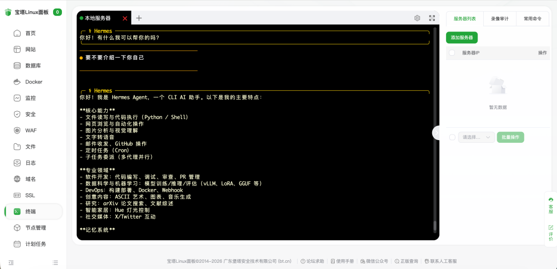Toggle terminal fullscreen icon
The width and height of the screenshot is (557, 269).
tap(432, 18)
